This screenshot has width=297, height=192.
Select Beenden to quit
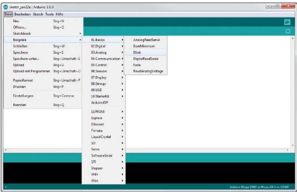point(43,105)
